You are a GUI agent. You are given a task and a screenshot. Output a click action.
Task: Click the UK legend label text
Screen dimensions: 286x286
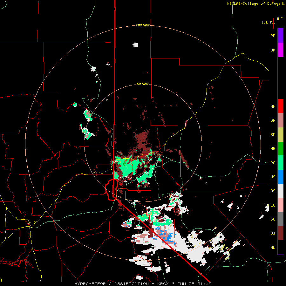tap(273, 50)
